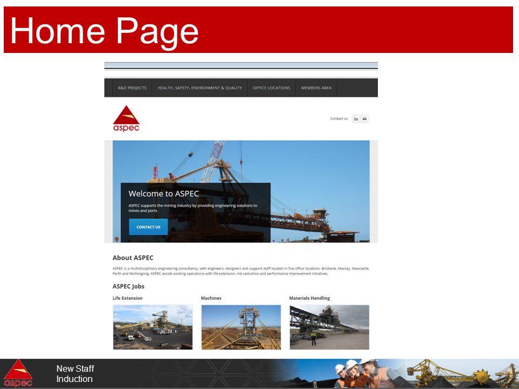
Task: Open the LinkedIn icon near Contact us
Action: coord(356,119)
